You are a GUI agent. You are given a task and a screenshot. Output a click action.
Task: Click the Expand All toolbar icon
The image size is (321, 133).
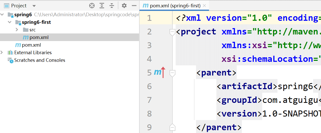(x=102, y=6)
